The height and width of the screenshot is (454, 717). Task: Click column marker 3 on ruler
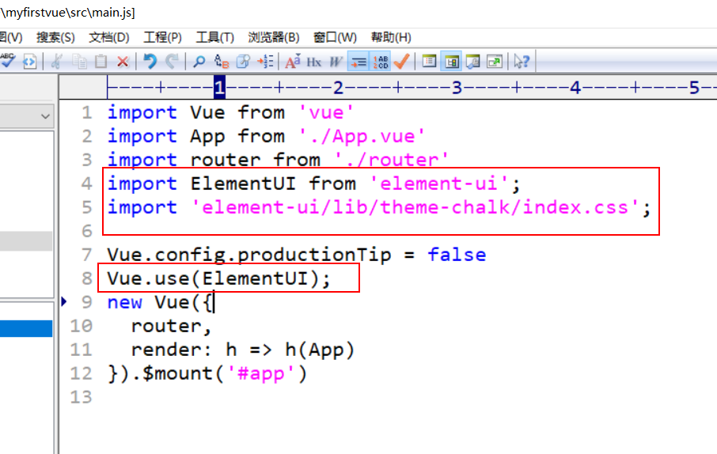(x=457, y=87)
